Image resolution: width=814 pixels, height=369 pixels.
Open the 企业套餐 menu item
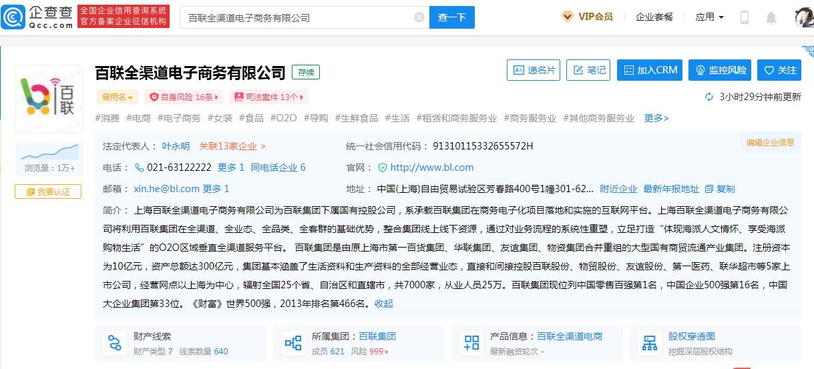(x=654, y=17)
